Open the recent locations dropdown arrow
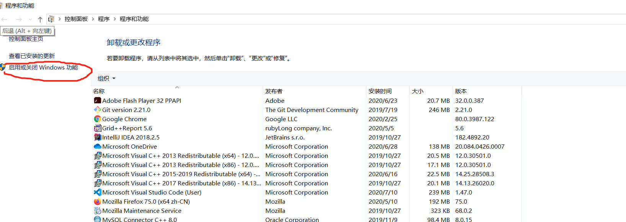626x222 pixels. click(30, 19)
